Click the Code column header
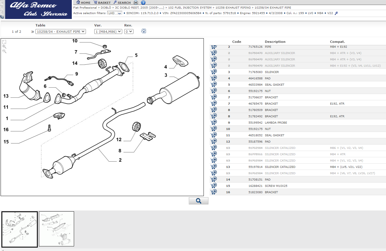 (237, 42)
